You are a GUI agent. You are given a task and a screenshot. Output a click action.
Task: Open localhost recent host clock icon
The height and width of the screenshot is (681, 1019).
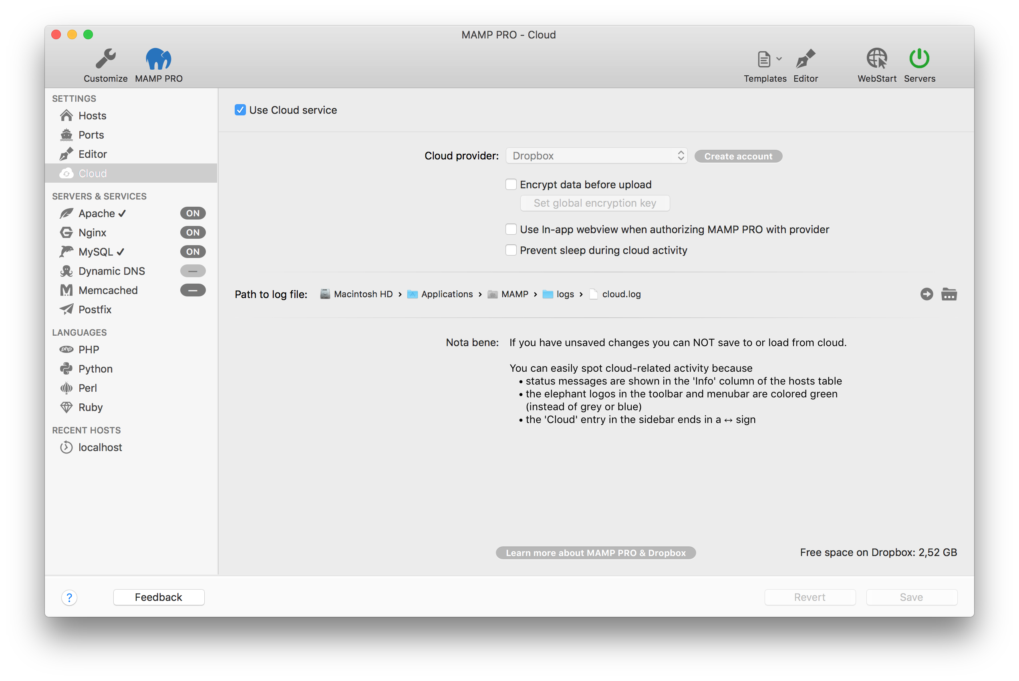[66, 447]
